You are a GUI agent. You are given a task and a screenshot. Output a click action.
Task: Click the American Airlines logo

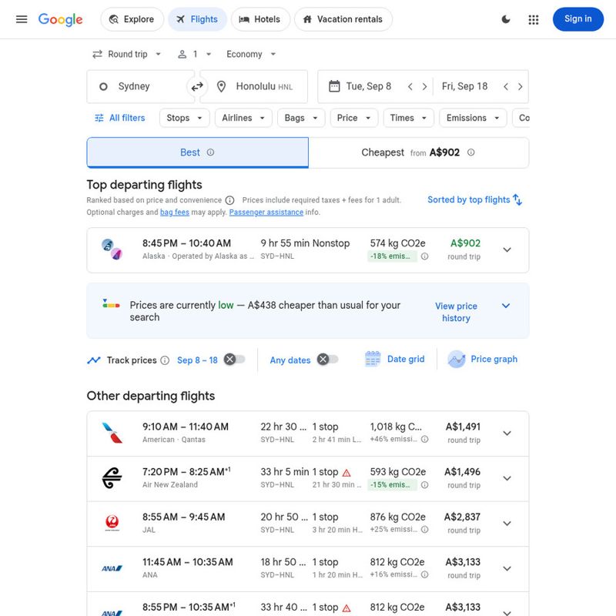click(112, 433)
